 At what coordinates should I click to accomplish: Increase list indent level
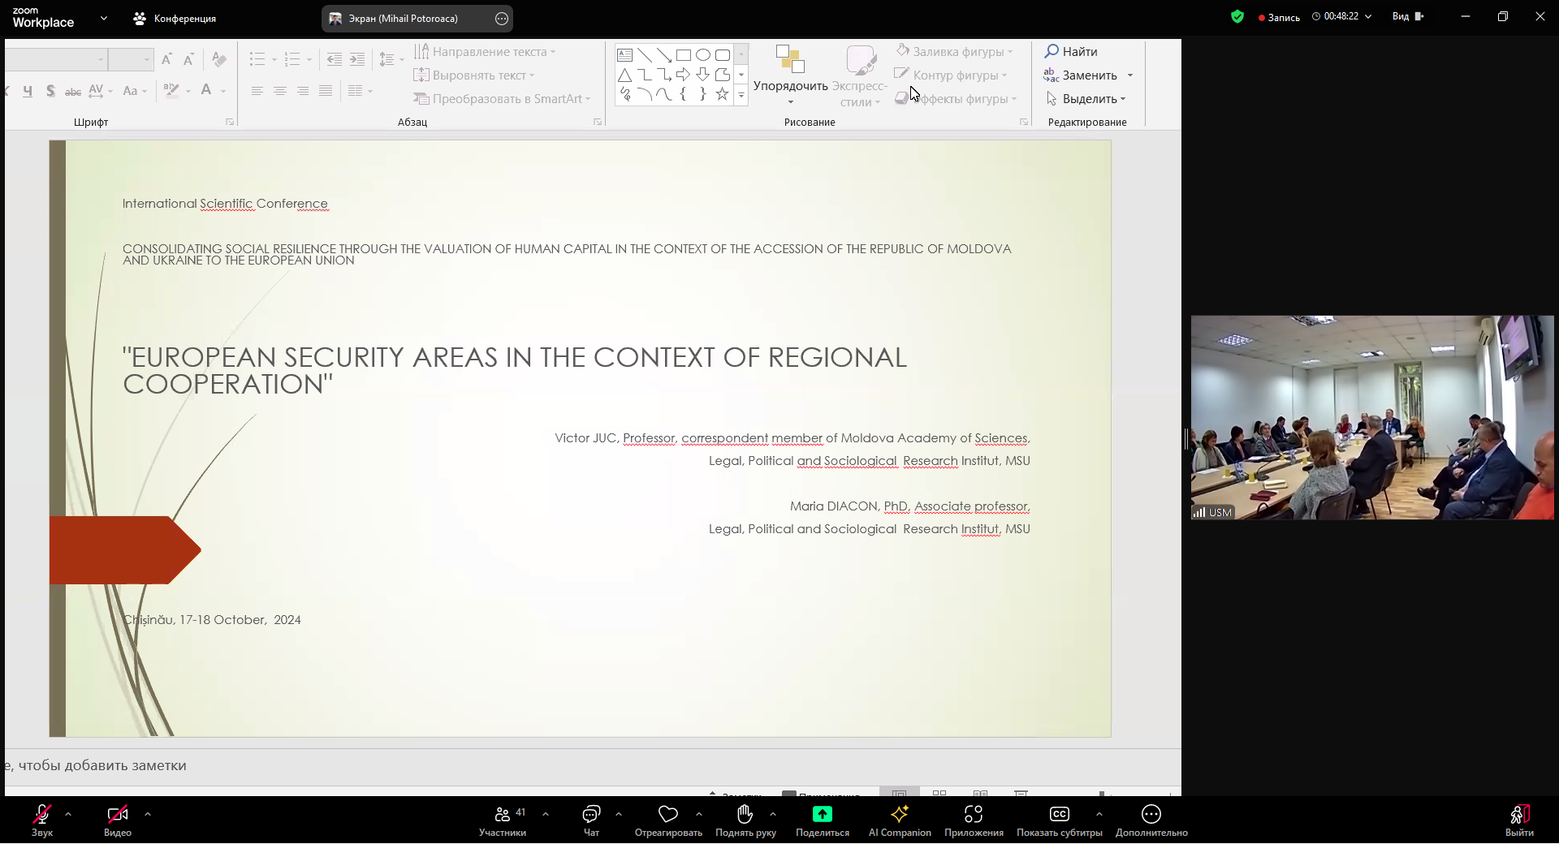coord(357,59)
